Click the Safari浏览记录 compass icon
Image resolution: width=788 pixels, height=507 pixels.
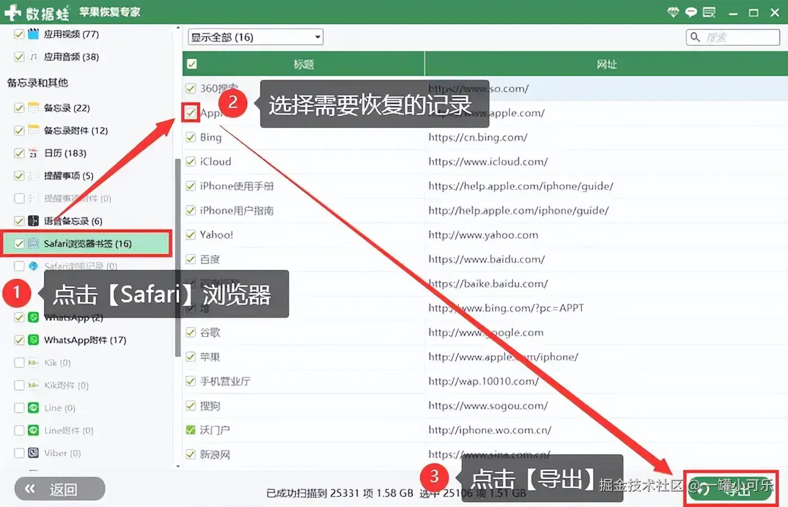(x=33, y=266)
